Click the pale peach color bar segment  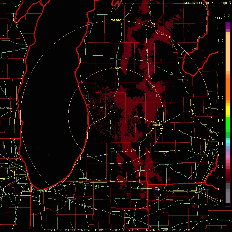(x=228, y=53)
